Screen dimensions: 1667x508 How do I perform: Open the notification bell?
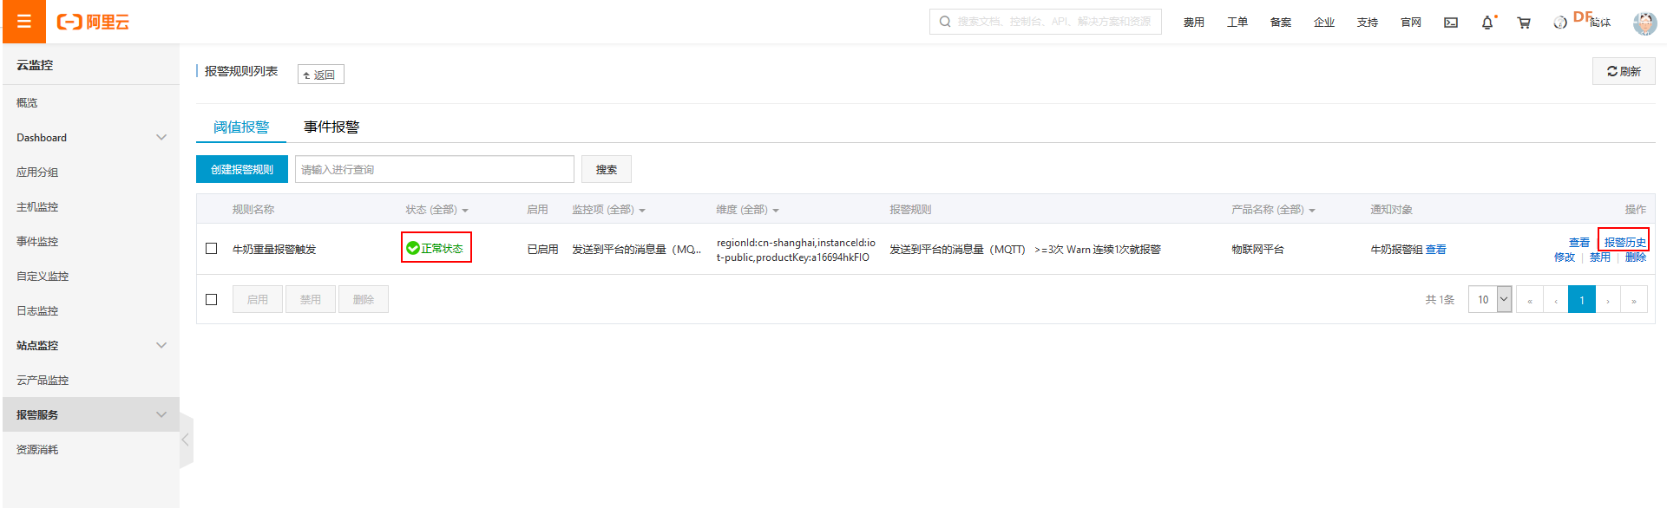(x=1487, y=23)
